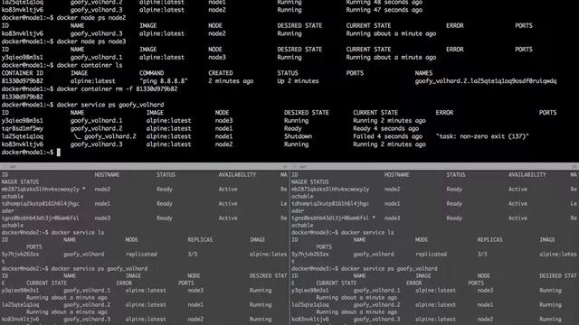Click the indented '\_ goofy_volhard.2' task name
Viewport: 579px width, 325px height.
point(105,136)
